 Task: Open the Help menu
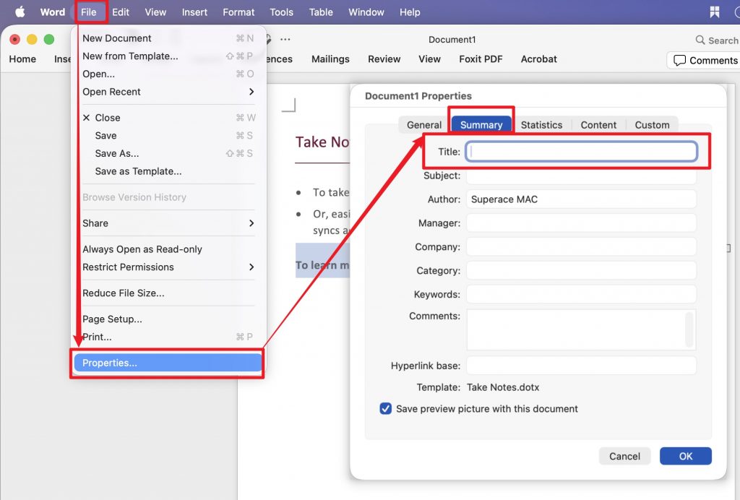pos(410,12)
